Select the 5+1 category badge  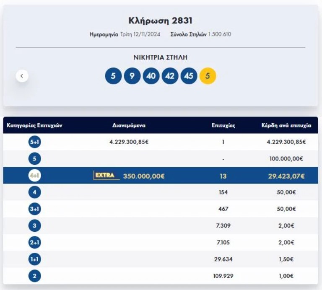coord(35,142)
